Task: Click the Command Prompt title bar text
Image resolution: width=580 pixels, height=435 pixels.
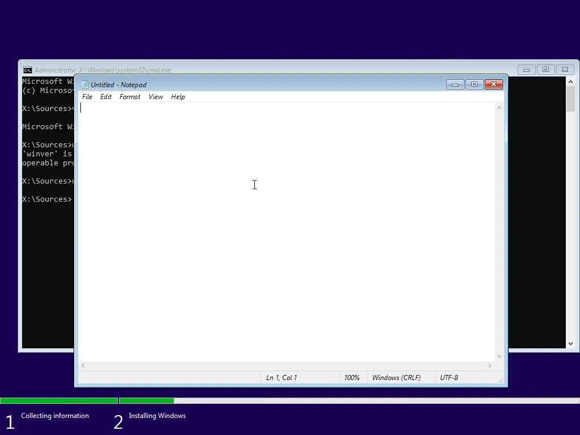Action: (103, 70)
